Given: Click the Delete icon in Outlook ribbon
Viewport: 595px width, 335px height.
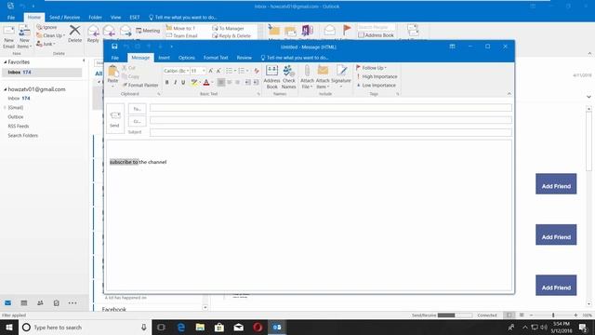Looking at the screenshot, I should pyautogui.click(x=74, y=33).
